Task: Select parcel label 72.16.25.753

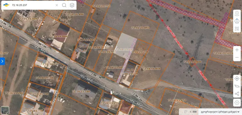Action: 102,6
